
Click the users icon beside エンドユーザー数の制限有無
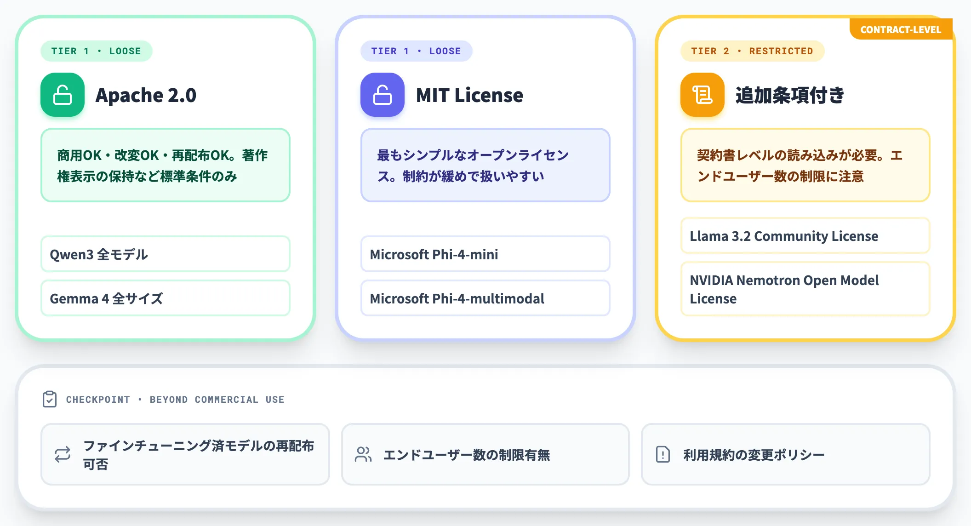tap(363, 454)
